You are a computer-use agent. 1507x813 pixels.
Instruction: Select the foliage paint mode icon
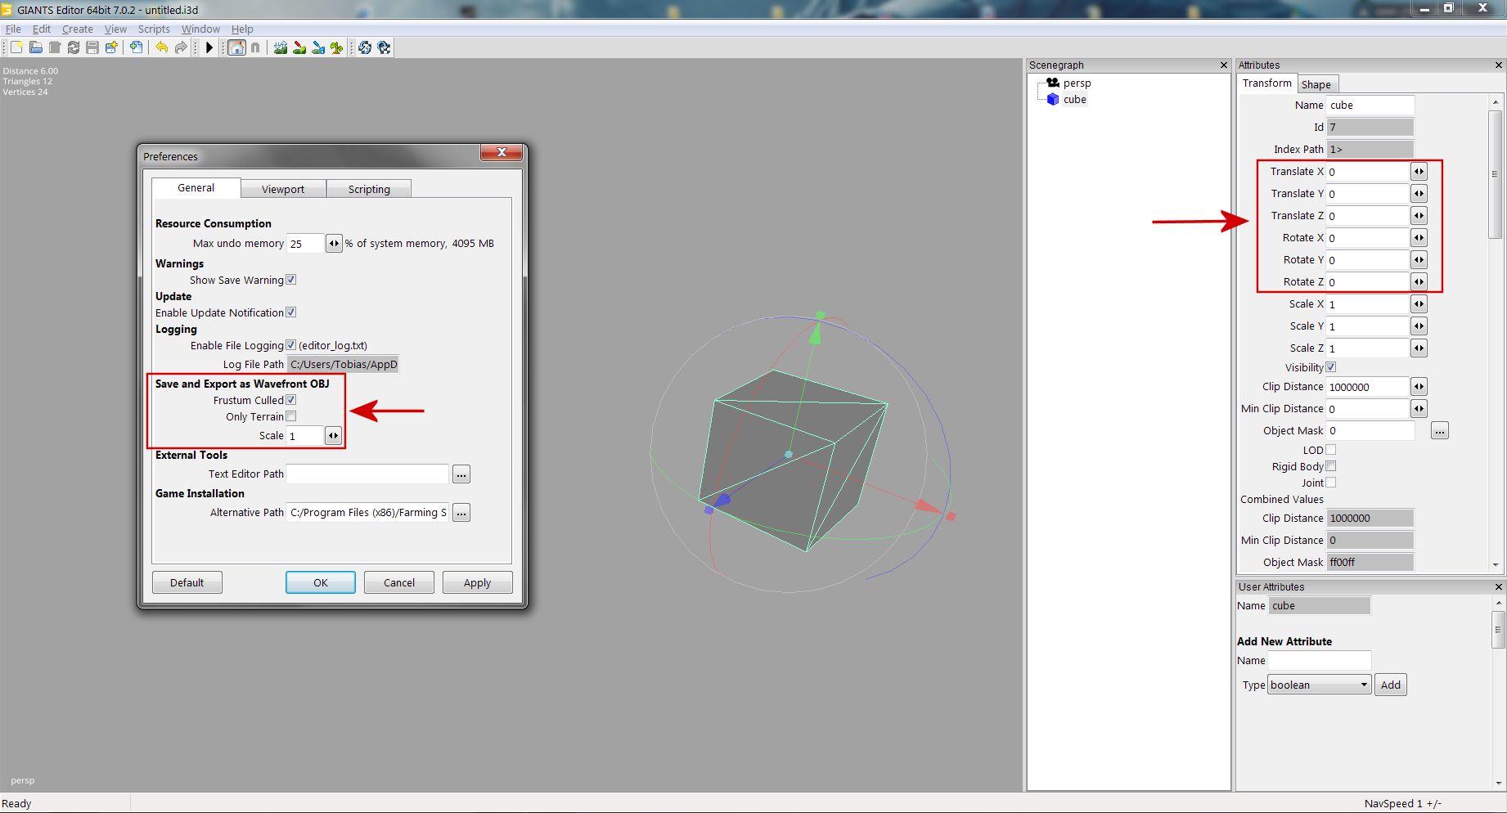pos(337,47)
